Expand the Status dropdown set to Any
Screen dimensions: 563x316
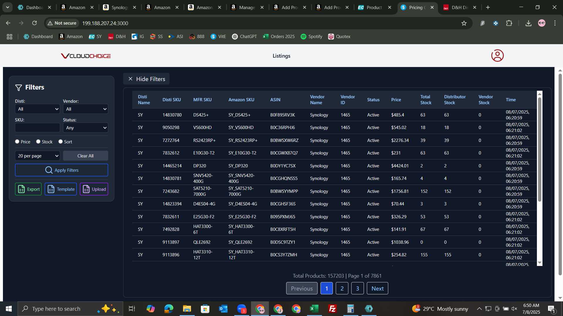click(x=86, y=128)
